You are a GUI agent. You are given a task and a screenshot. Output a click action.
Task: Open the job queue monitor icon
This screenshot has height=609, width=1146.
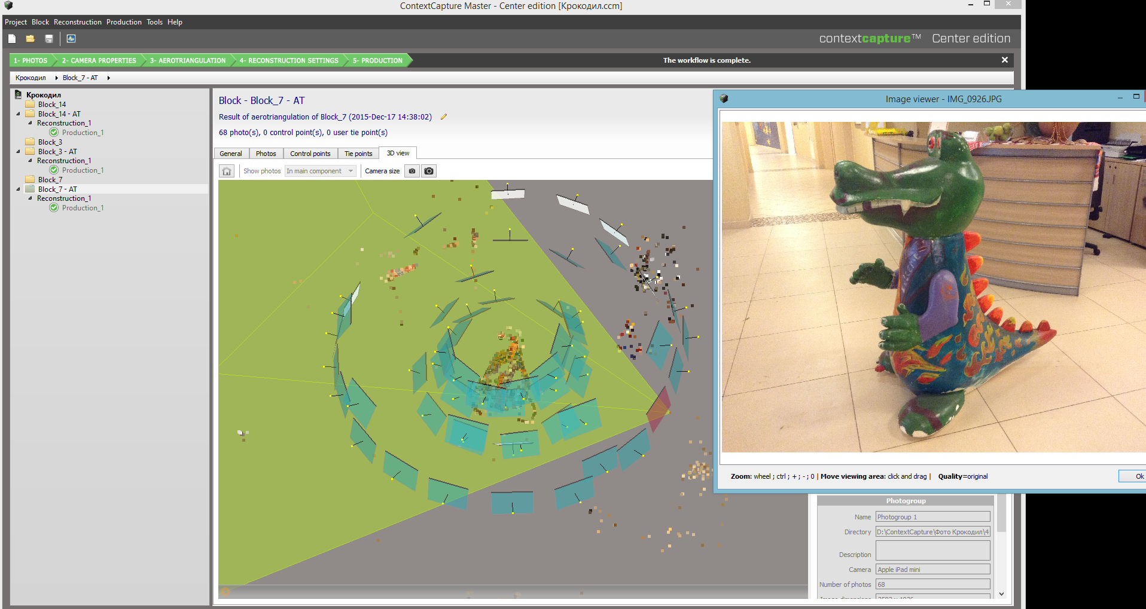[x=71, y=39]
